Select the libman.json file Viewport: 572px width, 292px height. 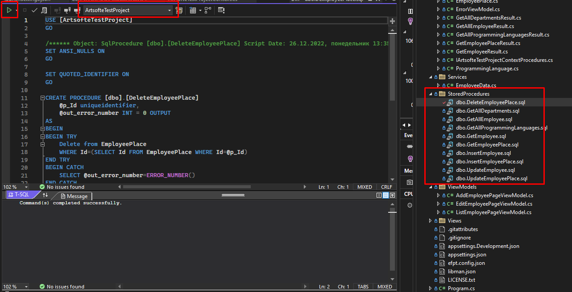tap(462, 272)
